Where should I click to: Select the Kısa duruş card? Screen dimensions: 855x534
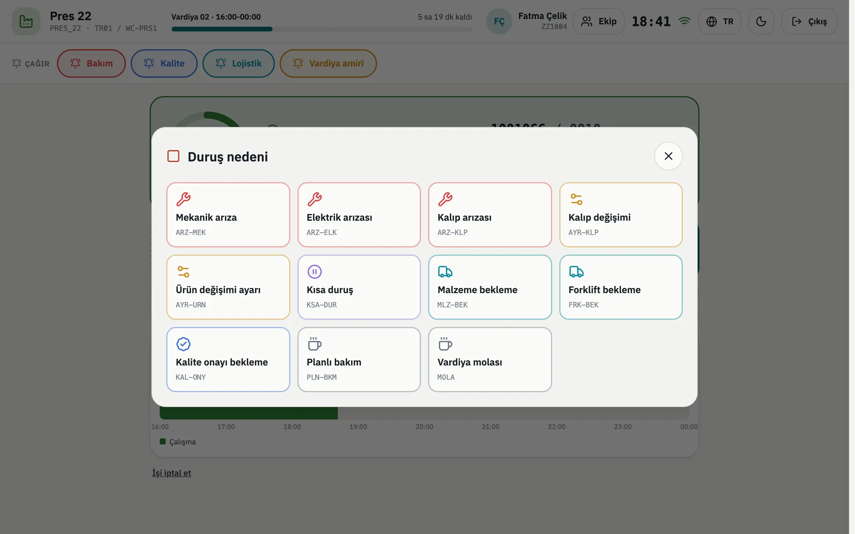tap(359, 287)
